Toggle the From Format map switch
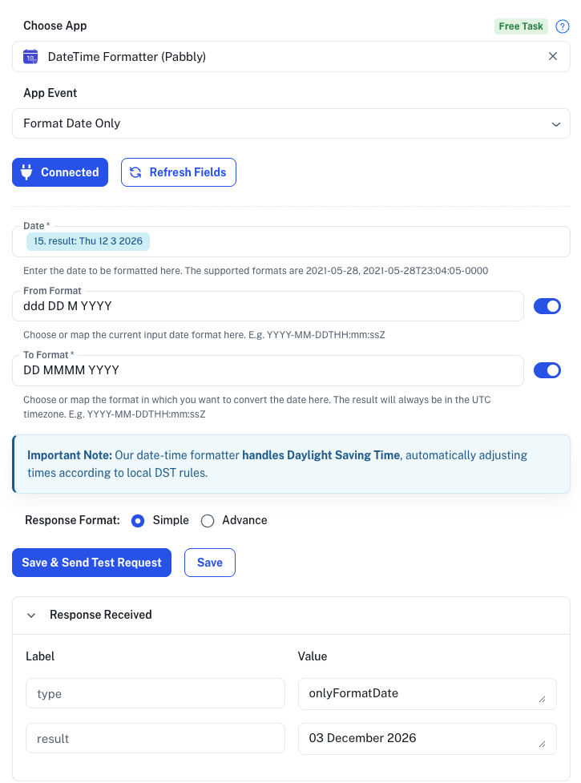This screenshot has height=783, width=581. tap(547, 306)
